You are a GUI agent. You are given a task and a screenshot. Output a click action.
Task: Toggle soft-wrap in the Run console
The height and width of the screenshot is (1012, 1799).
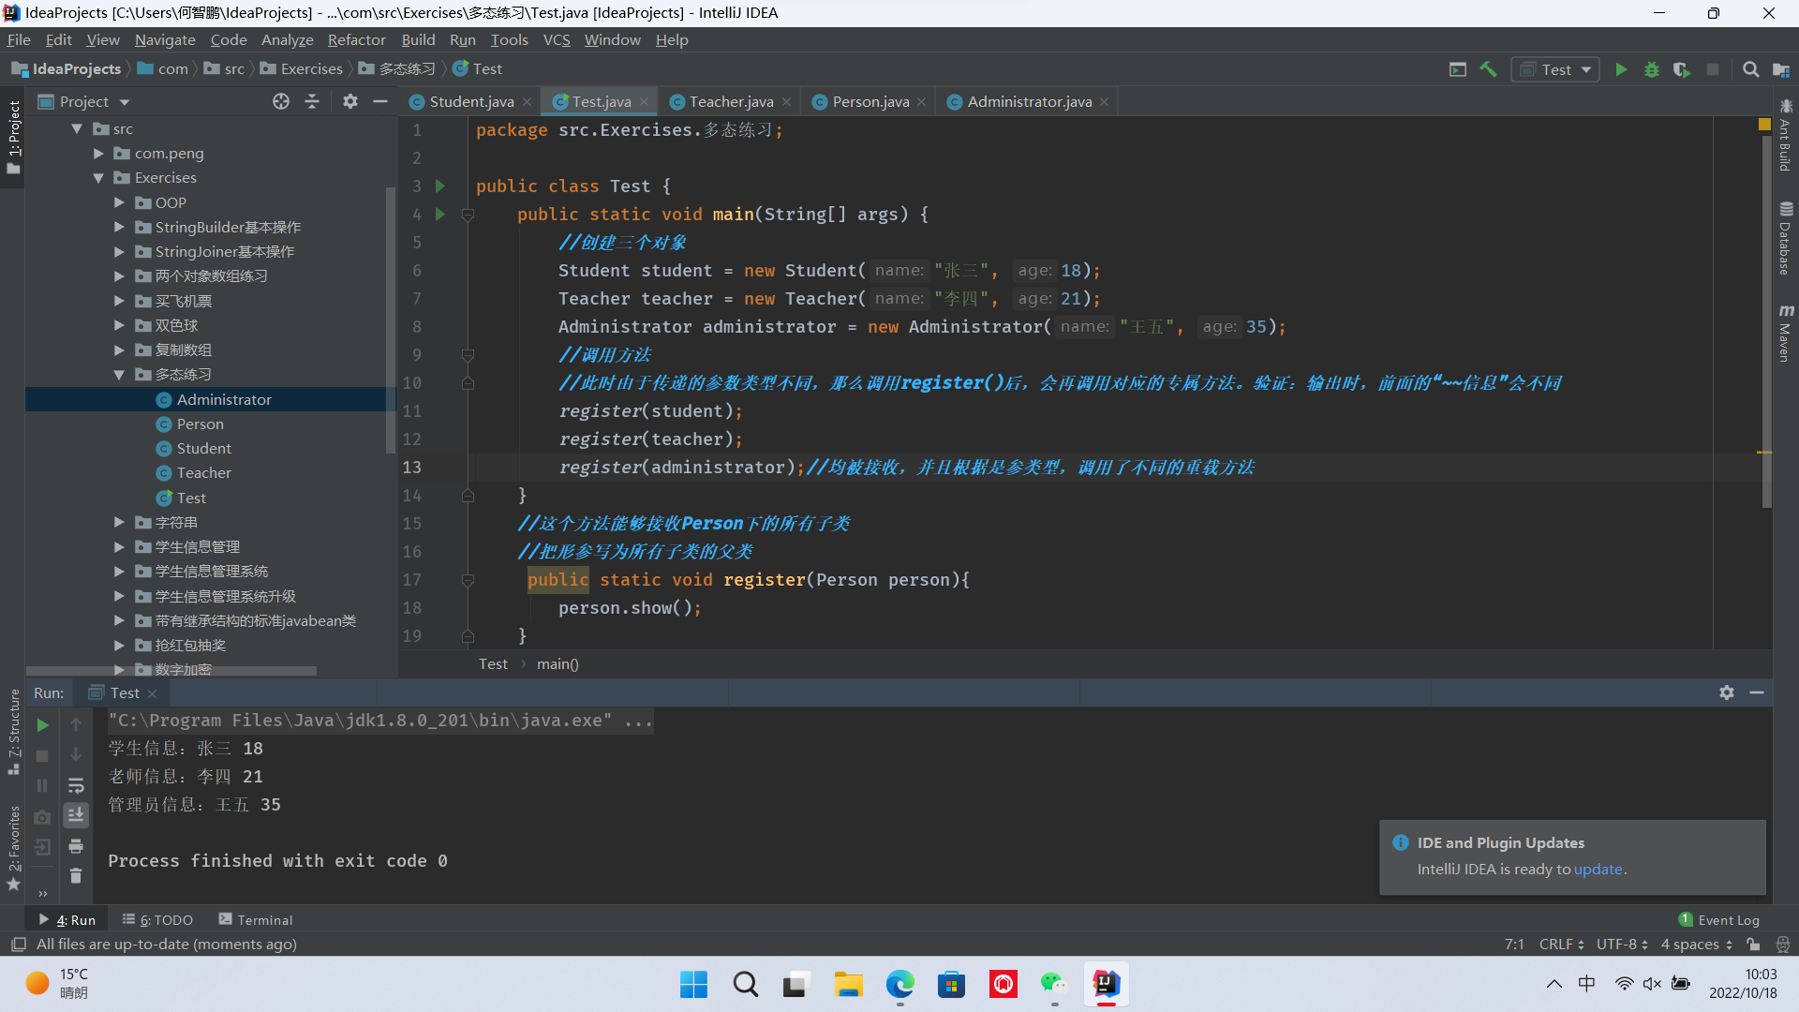(76, 785)
